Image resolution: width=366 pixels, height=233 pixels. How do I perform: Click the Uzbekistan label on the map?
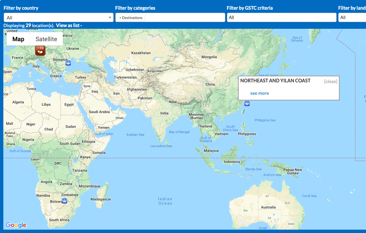135,70
